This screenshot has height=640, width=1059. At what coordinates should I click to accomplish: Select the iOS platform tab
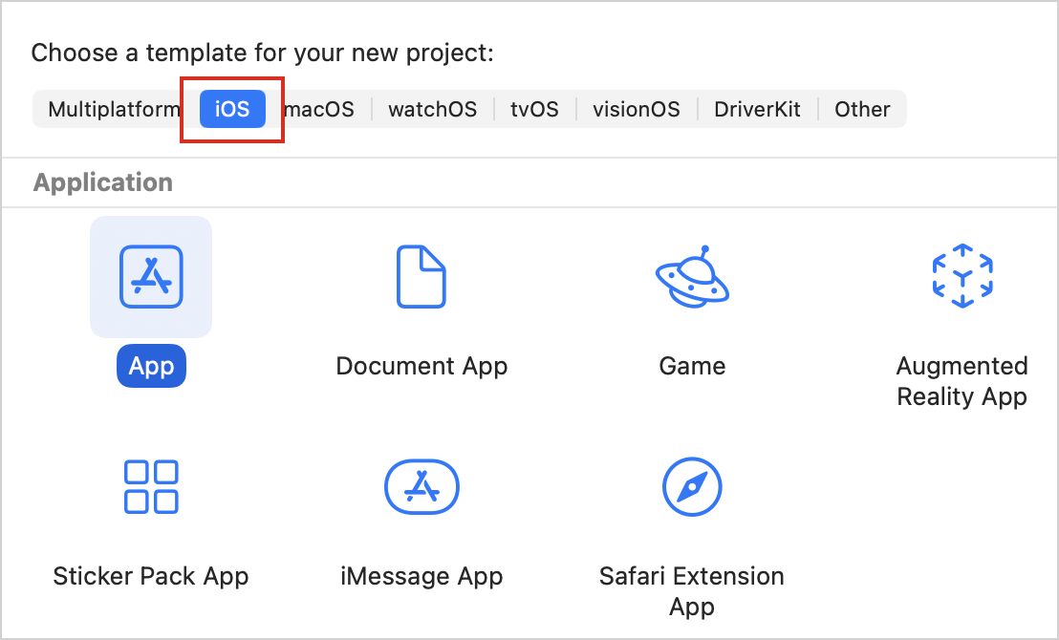231,109
